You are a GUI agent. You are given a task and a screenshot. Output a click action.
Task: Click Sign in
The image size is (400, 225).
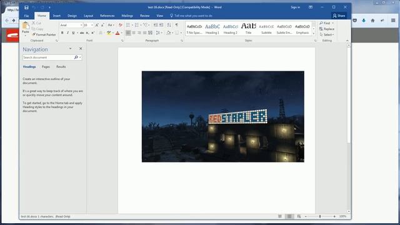pyautogui.click(x=296, y=7)
